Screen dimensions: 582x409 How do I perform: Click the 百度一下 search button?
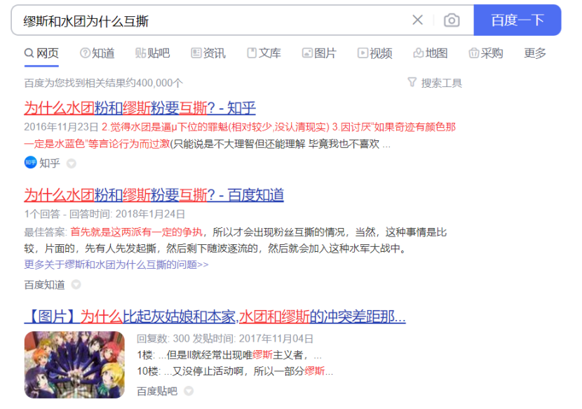click(x=517, y=20)
